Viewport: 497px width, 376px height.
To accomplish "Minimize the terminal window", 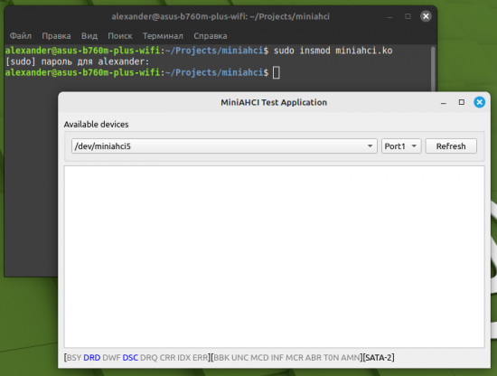I will [389, 17].
